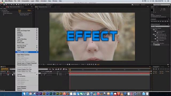Click the Brainstorm icon in timeline

tap(64, 69)
